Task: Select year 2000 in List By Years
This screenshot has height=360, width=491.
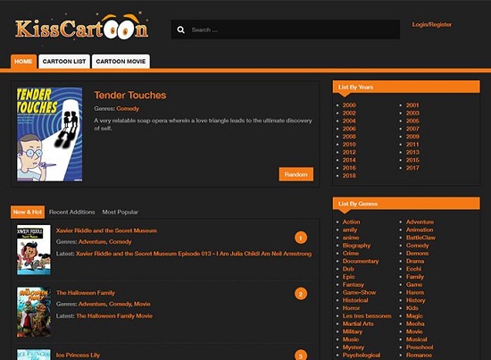Action: (x=349, y=105)
